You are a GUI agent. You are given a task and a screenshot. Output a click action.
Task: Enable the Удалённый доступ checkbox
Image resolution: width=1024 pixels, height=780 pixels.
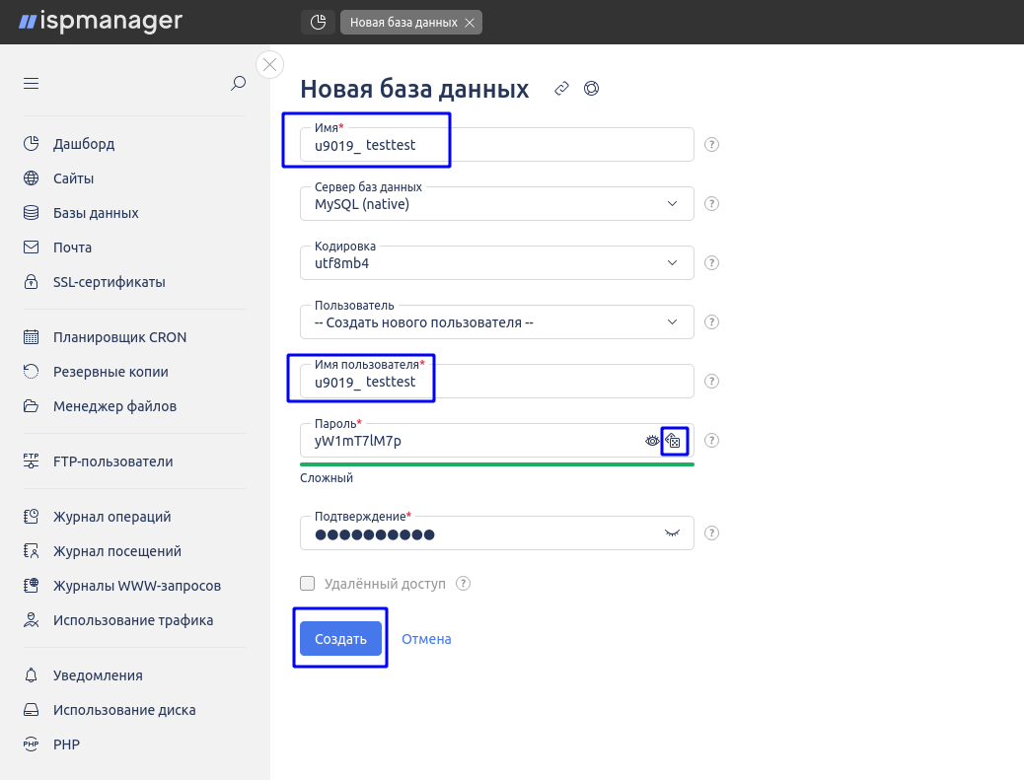tap(308, 584)
